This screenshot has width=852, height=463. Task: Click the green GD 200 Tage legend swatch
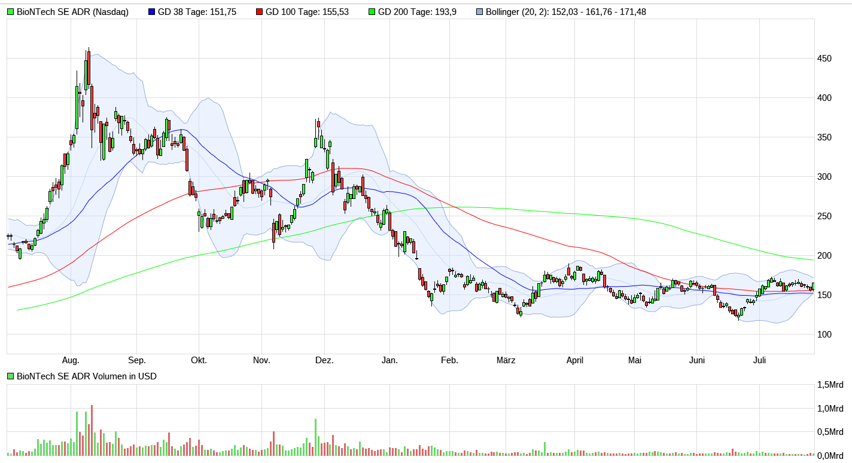(x=372, y=12)
